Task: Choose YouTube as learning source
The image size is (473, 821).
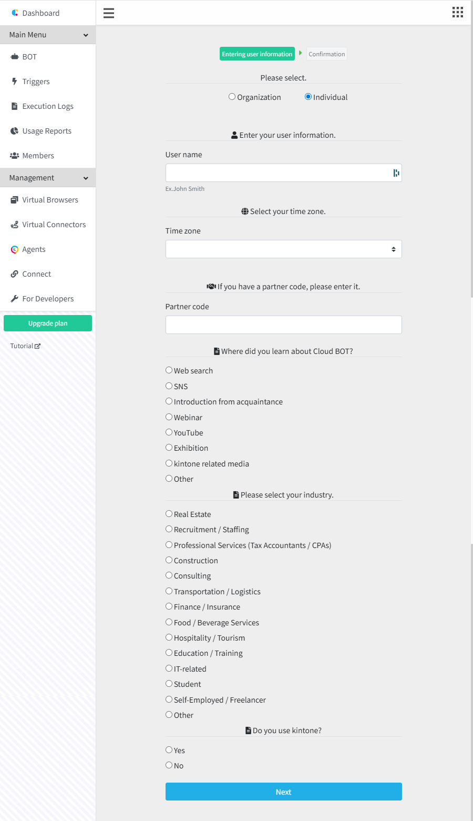Action: pos(169,432)
